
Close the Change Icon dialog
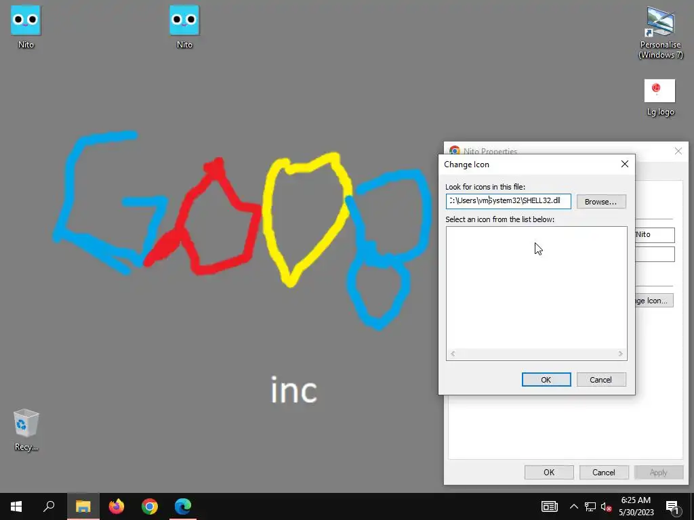click(624, 164)
